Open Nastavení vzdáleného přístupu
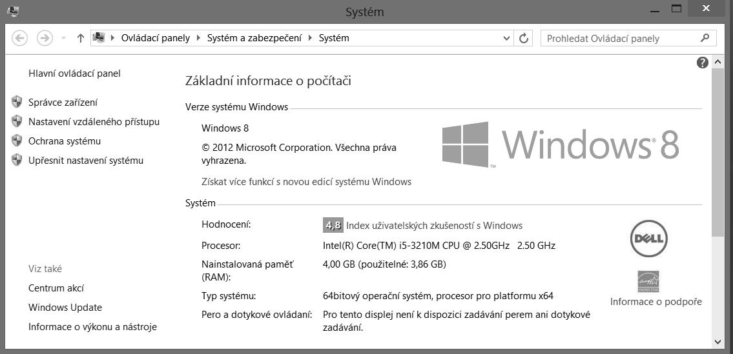Image resolution: width=733 pixels, height=354 pixels. (x=94, y=122)
